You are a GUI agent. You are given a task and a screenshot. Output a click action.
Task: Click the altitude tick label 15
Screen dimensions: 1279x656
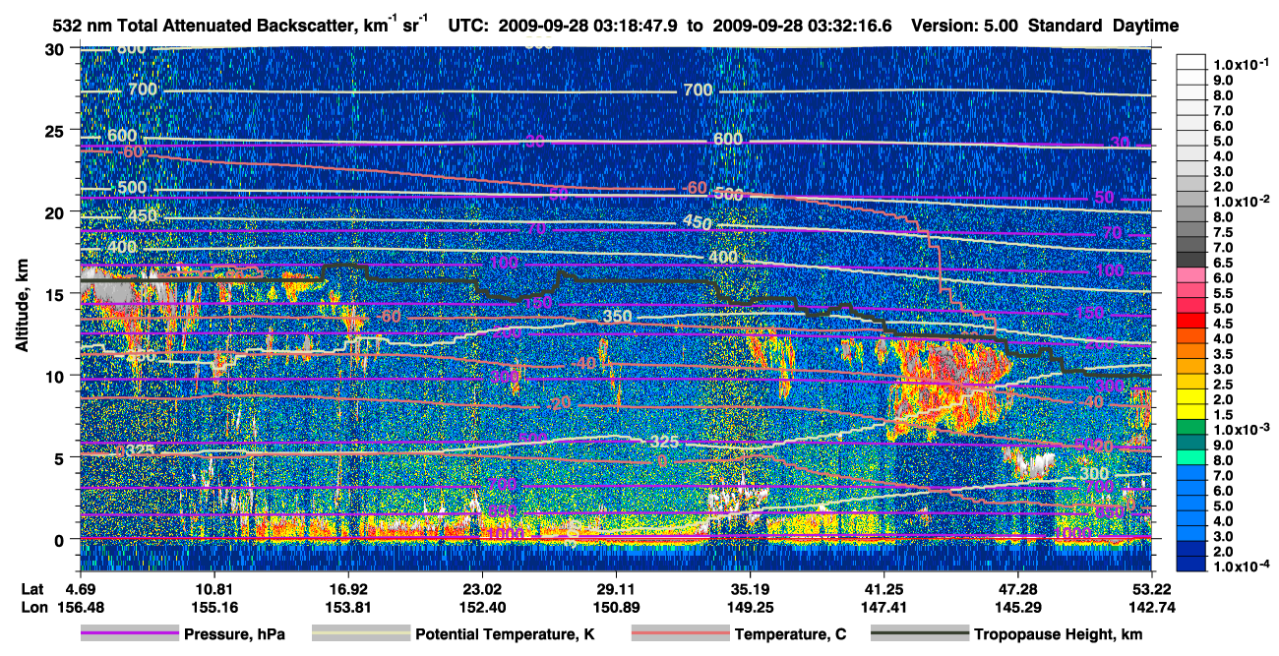pos(57,294)
